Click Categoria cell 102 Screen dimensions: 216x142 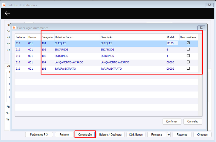click(44, 49)
